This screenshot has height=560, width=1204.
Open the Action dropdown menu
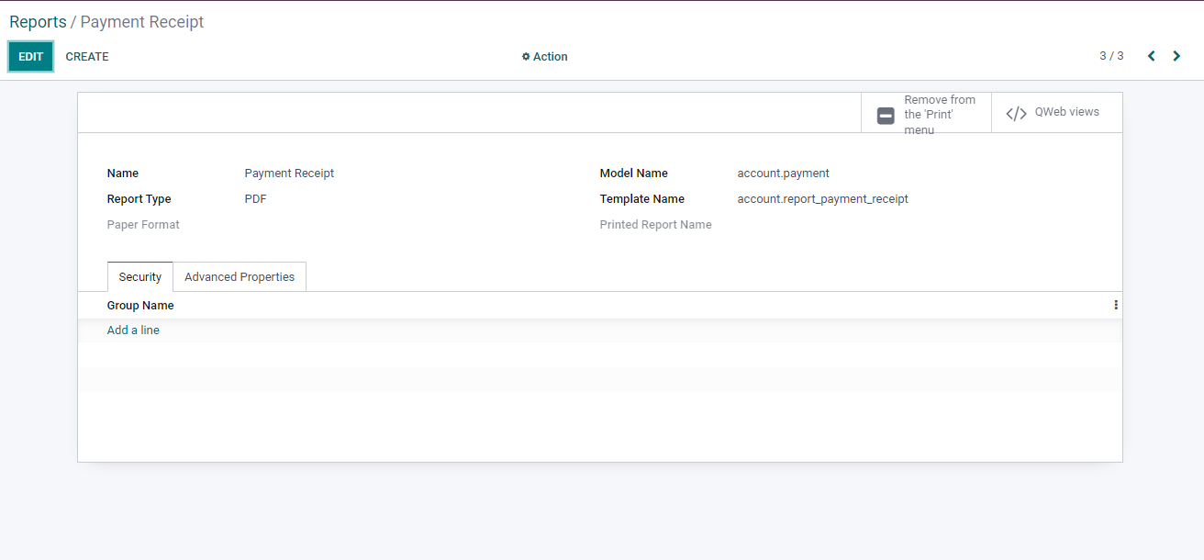545,57
